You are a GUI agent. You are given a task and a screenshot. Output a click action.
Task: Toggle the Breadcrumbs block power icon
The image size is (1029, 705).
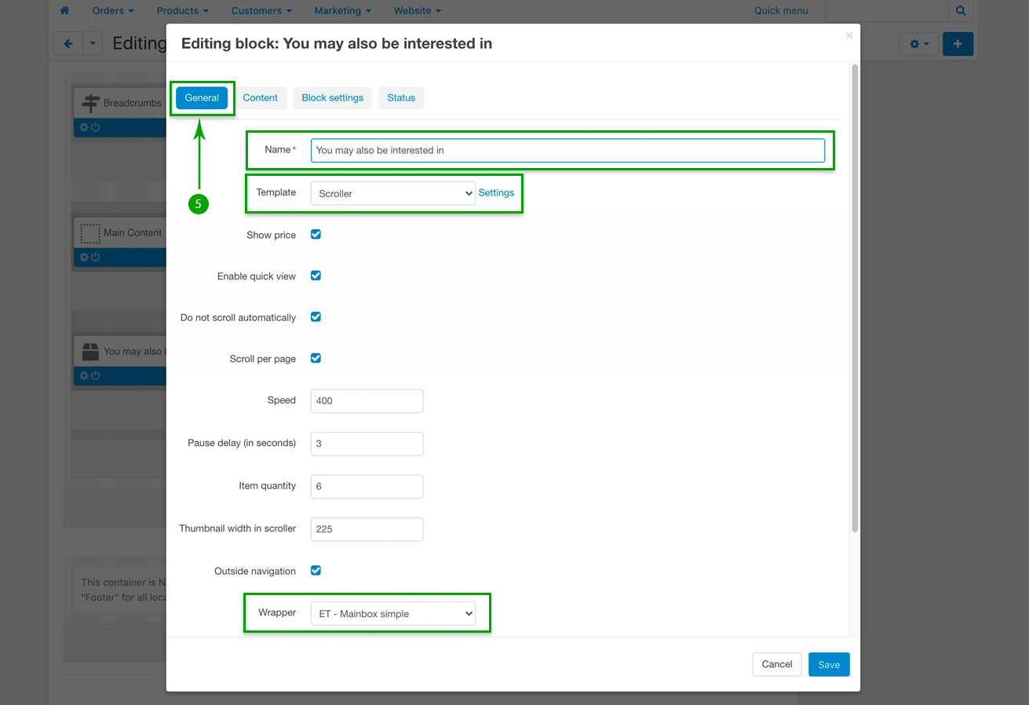click(x=95, y=127)
